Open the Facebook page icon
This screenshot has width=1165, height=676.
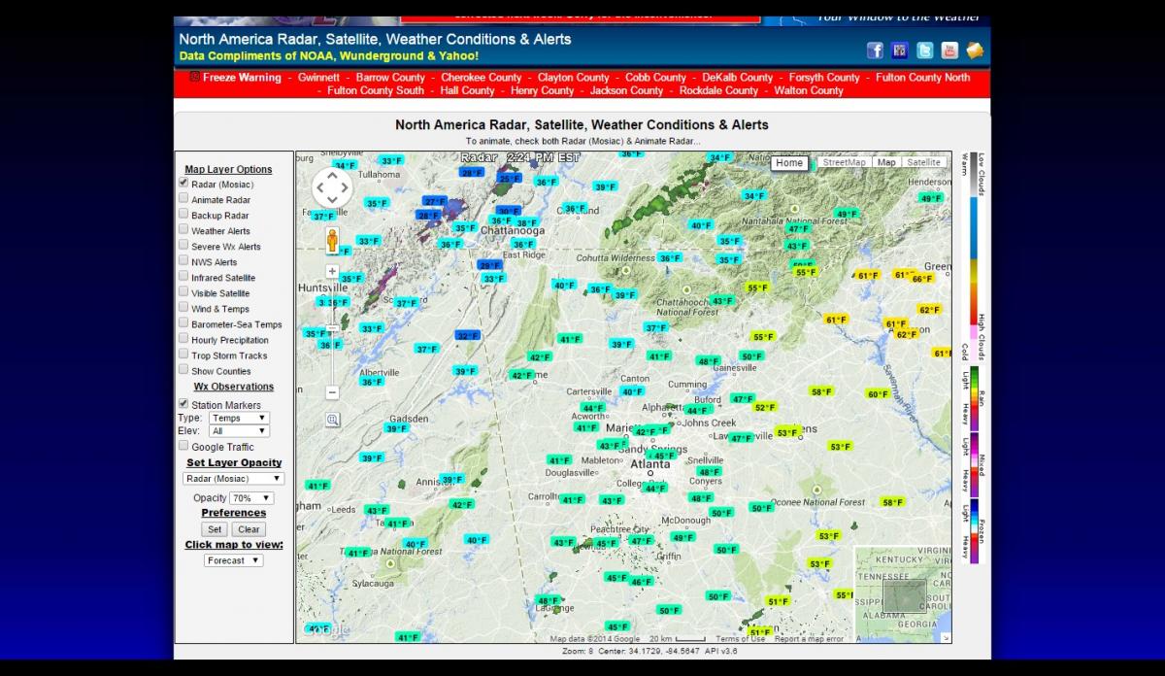875,51
